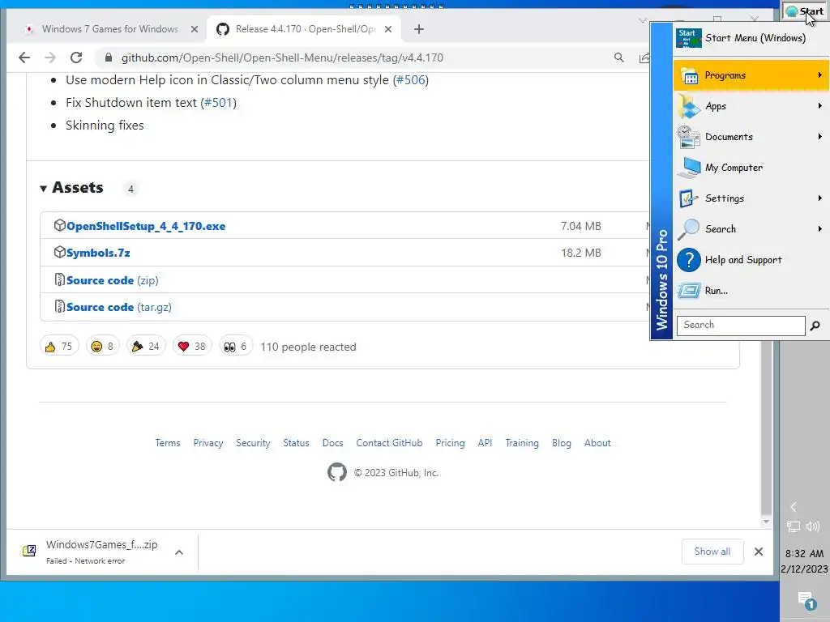
Task: Click the Start Menu (Windows) header item
Action: coord(751,38)
